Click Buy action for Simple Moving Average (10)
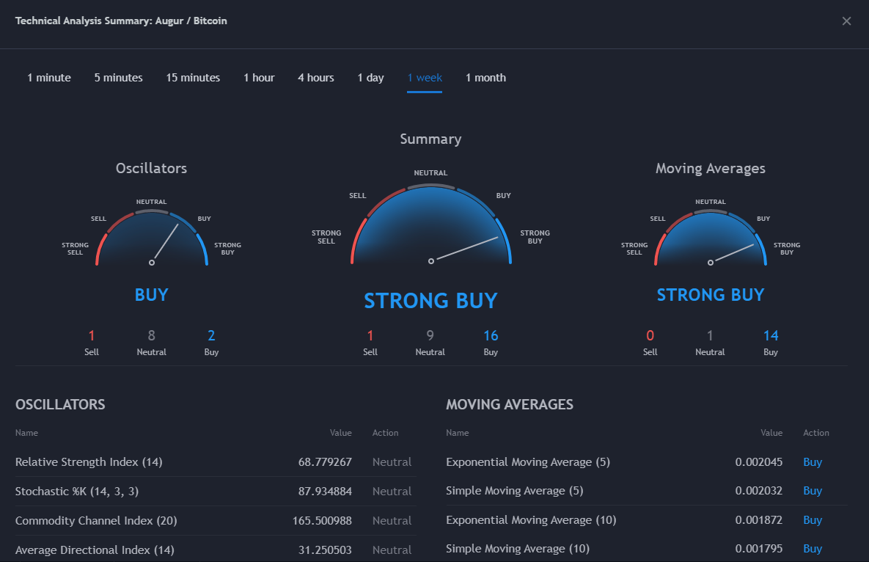 813,549
